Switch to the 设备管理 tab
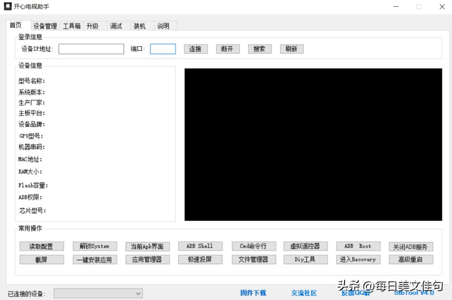This screenshot has height=300, width=452. tap(46, 26)
